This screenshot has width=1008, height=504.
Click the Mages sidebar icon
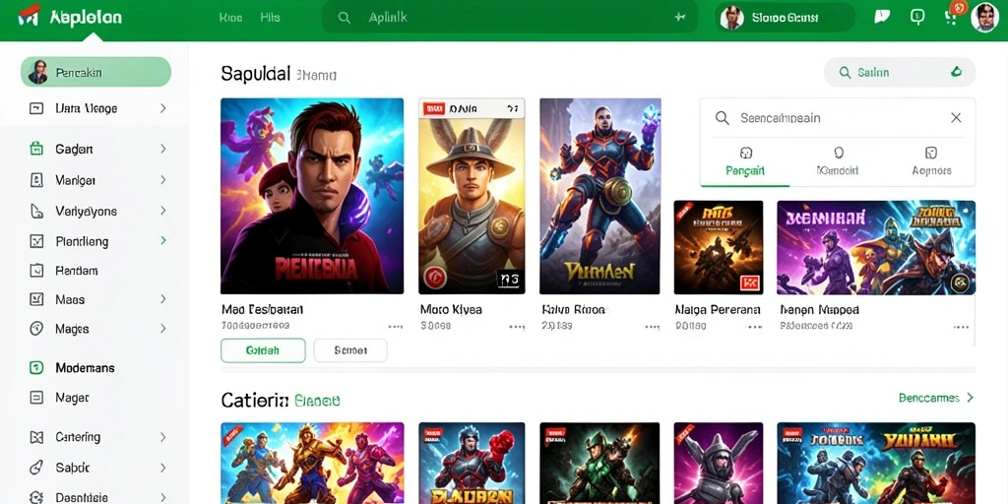click(x=36, y=329)
